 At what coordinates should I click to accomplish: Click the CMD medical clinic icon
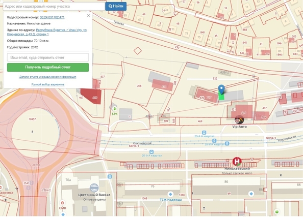(62, 203)
